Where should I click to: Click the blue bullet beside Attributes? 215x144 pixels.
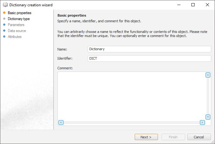tap(4, 37)
